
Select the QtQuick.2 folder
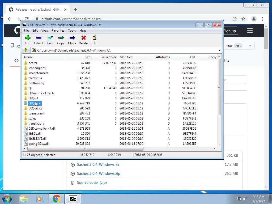[x=35, y=108]
